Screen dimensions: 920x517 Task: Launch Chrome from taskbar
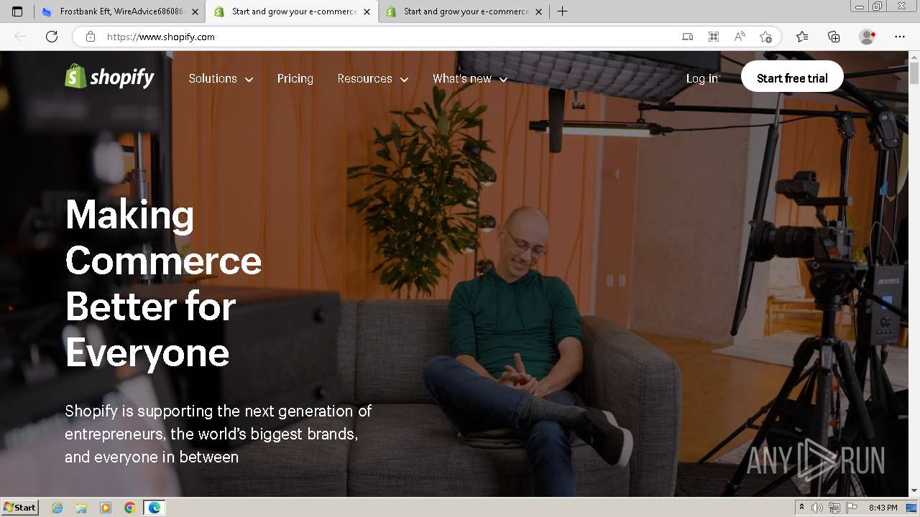pyautogui.click(x=130, y=508)
